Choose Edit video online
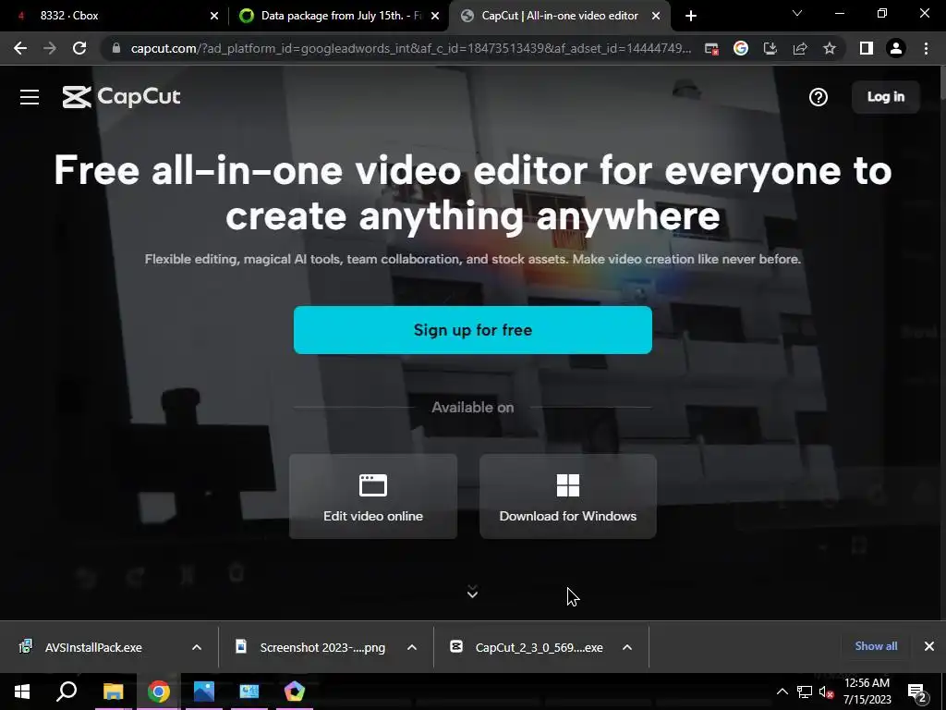This screenshot has width=946, height=710. tap(373, 496)
